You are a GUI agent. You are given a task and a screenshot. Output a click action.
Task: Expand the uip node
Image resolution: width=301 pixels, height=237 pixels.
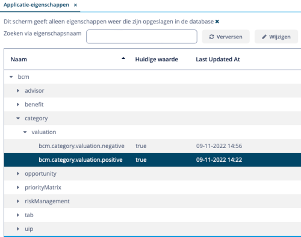(18, 229)
